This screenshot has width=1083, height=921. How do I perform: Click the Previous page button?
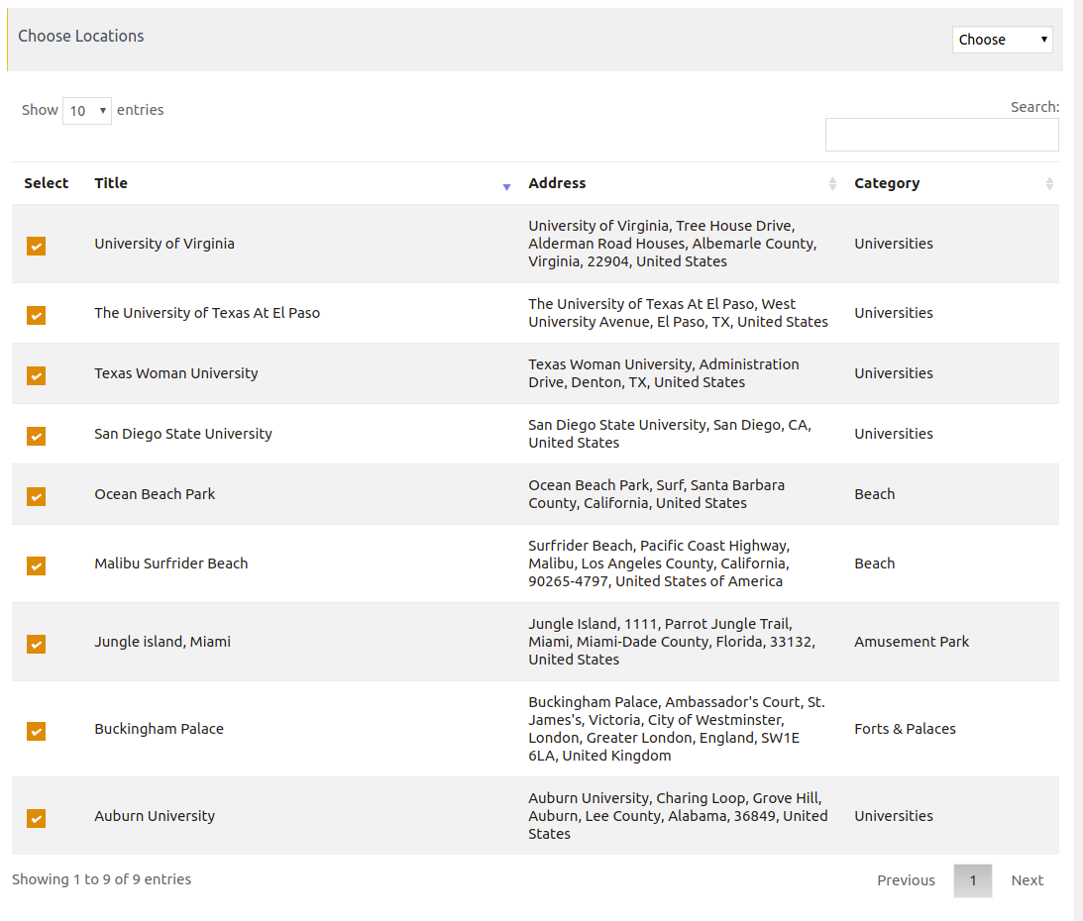(906, 880)
